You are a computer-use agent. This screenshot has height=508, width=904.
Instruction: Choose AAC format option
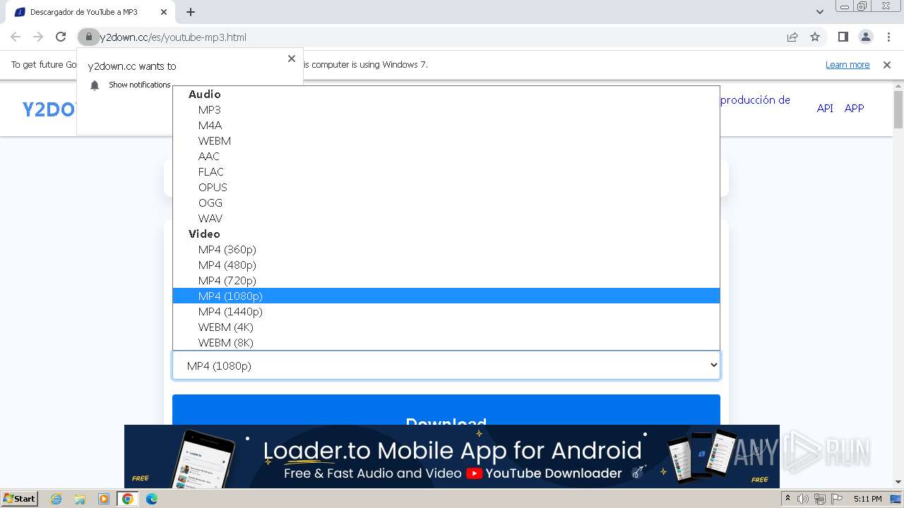(446, 156)
